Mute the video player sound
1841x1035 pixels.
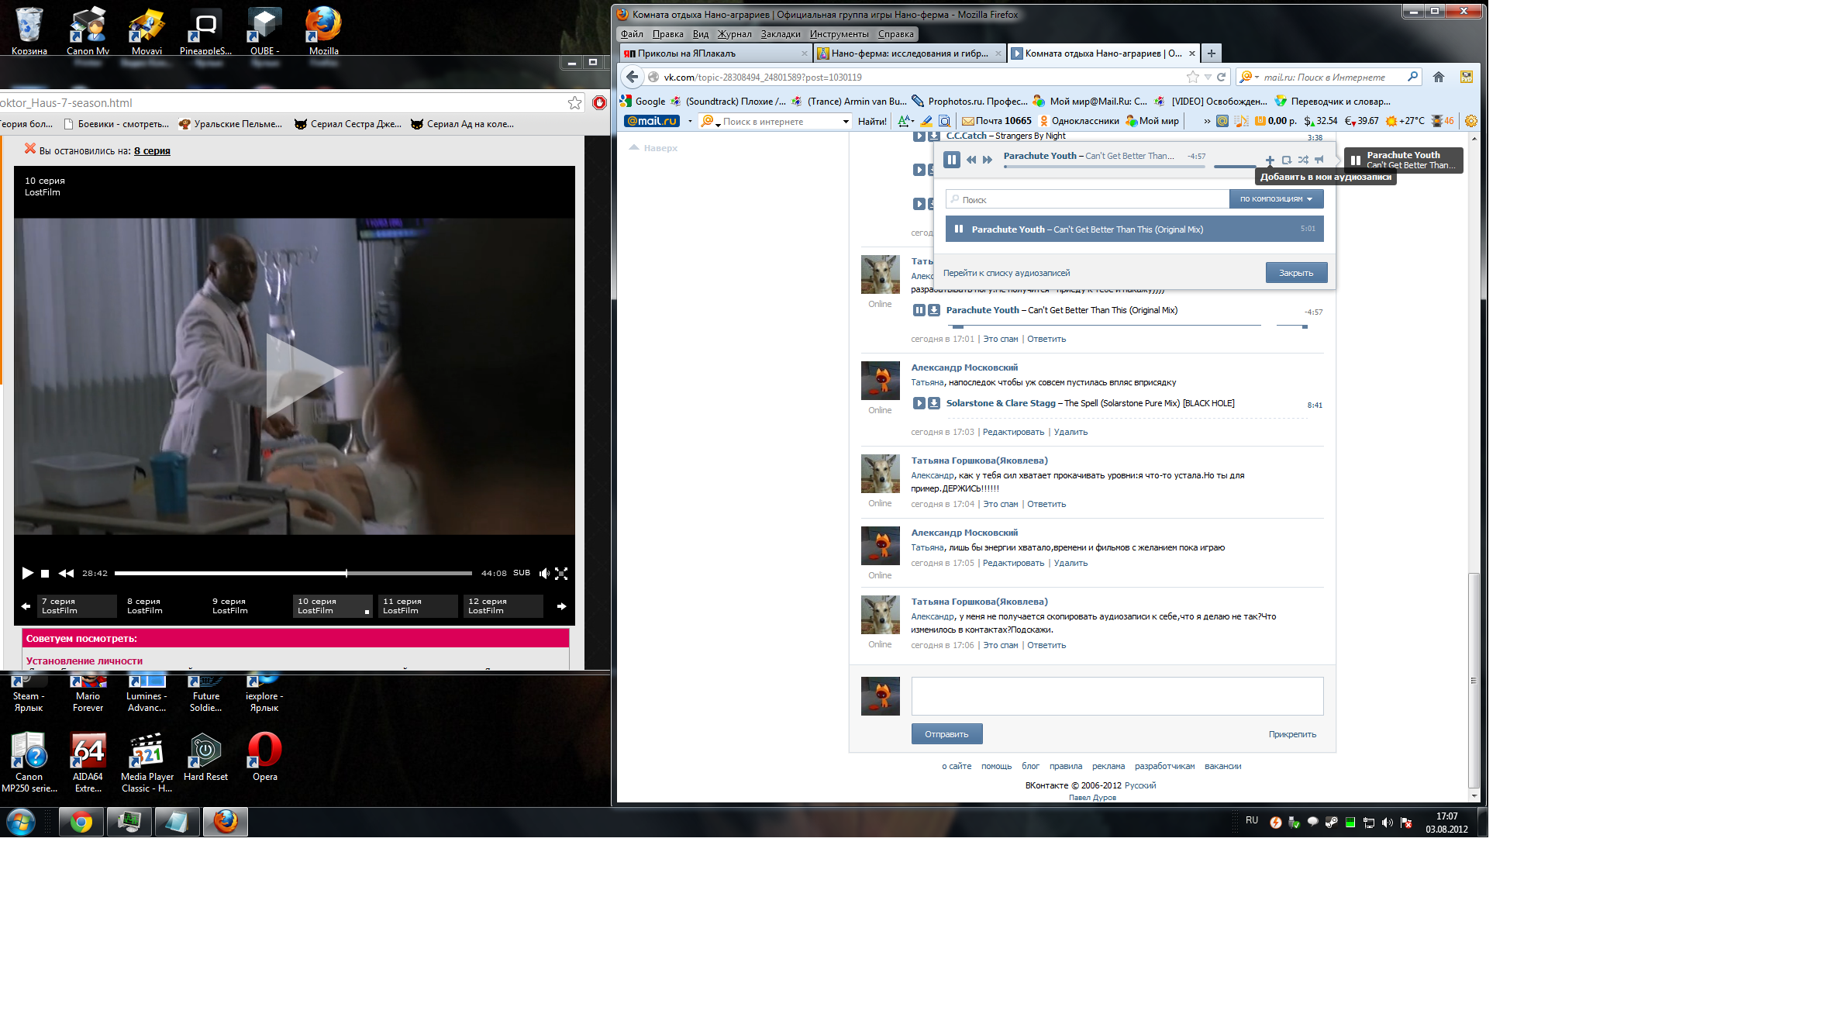544,574
